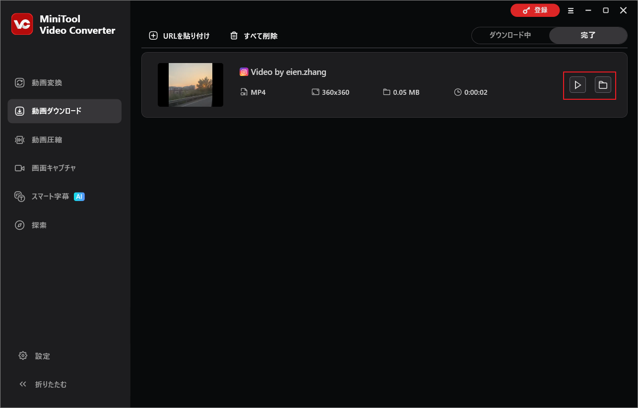Open the hamburger menu
Screen dimensions: 638x408
click(571, 10)
